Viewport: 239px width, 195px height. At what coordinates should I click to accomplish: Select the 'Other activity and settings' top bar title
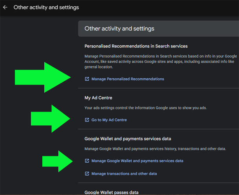(x=46, y=7)
